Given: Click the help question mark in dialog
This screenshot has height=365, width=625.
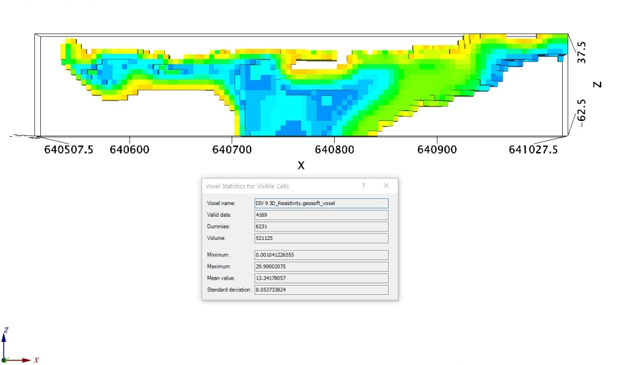Looking at the screenshot, I should pos(364,186).
